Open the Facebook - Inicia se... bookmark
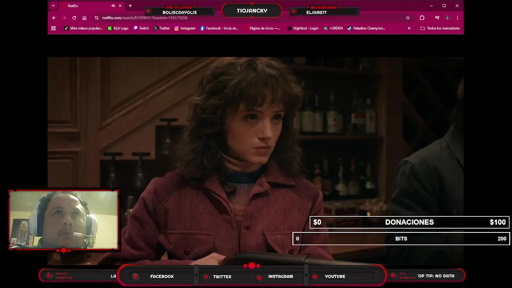 click(x=219, y=28)
